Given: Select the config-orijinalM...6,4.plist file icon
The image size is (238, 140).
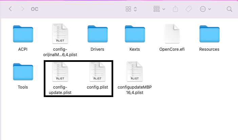Looking at the screenshot, I should pyautogui.click(x=60, y=33).
